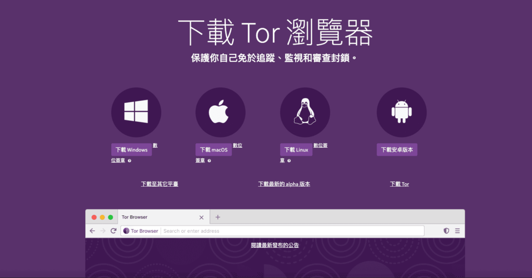The width and height of the screenshot is (532, 278).
Task: Follow the 下載至其它平臺 link
Action: [159, 184]
